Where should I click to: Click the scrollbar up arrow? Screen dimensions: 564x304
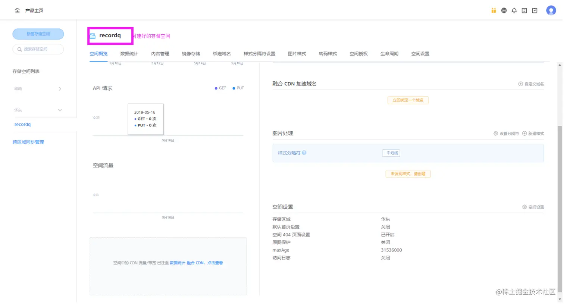(x=560, y=65)
